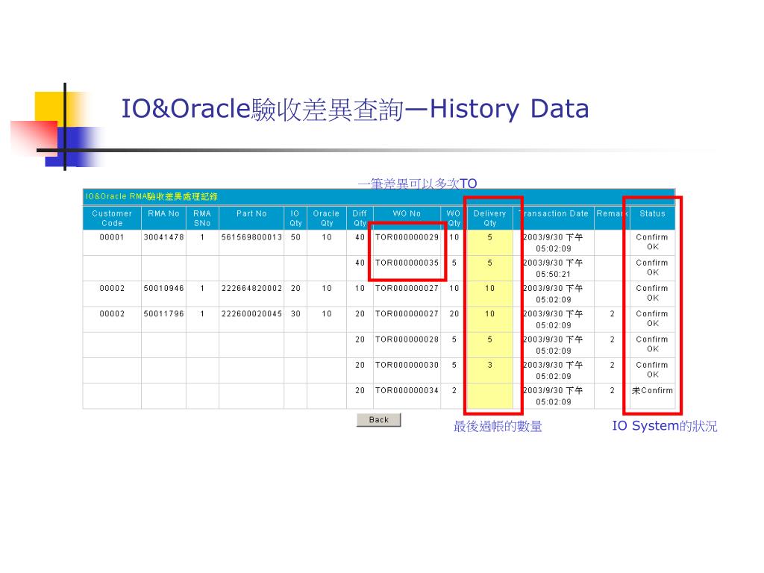The height and width of the screenshot is (573, 764).
Task: Click Confirm OK status in TOR000000035 row
Action: click(652, 268)
